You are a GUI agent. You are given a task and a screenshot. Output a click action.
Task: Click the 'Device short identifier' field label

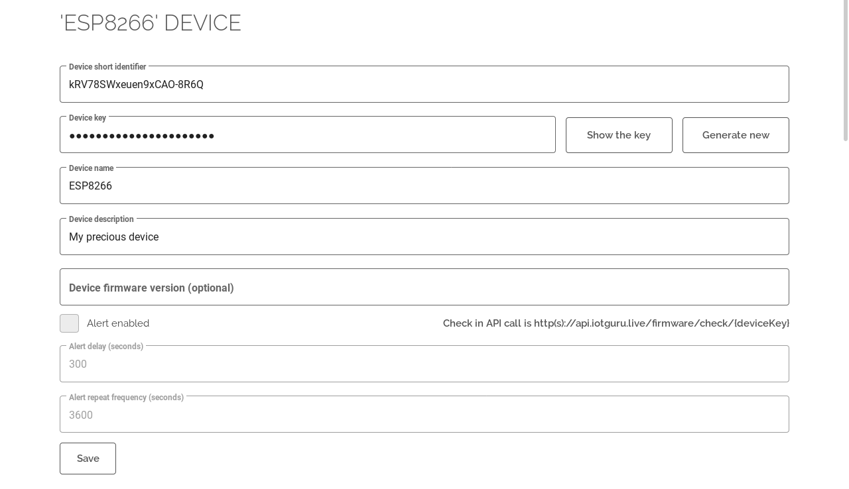pos(107,67)
